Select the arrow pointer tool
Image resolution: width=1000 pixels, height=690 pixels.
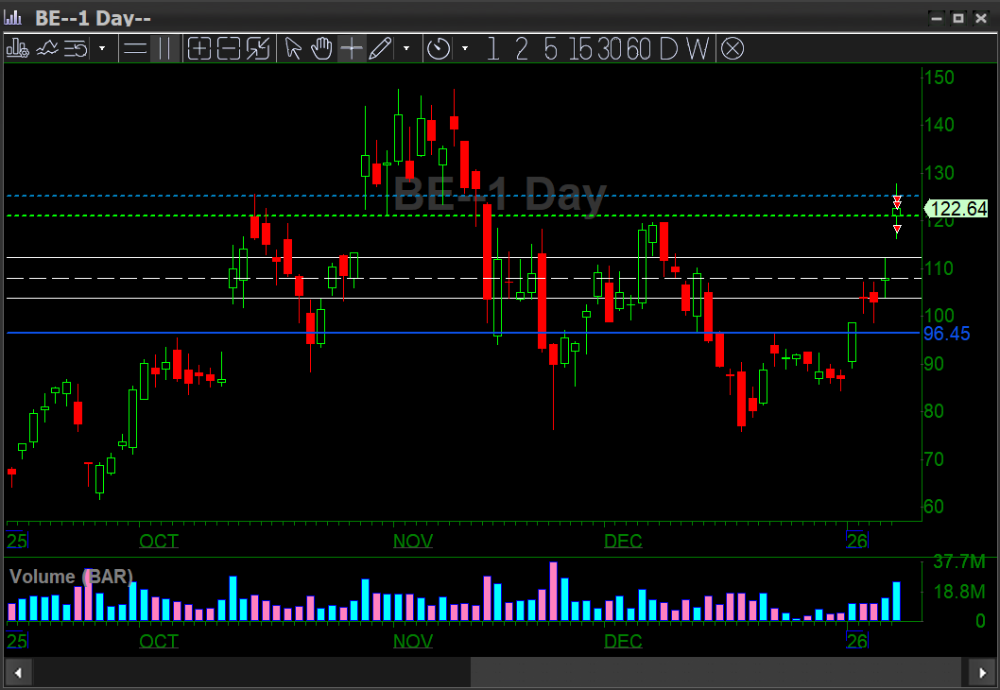click(x=293, y=48)
